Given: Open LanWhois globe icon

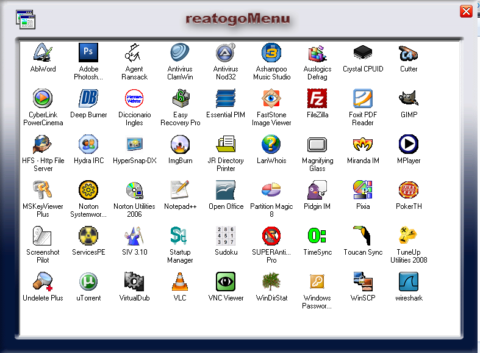Looking at the screenshot, I should point(271,144).
